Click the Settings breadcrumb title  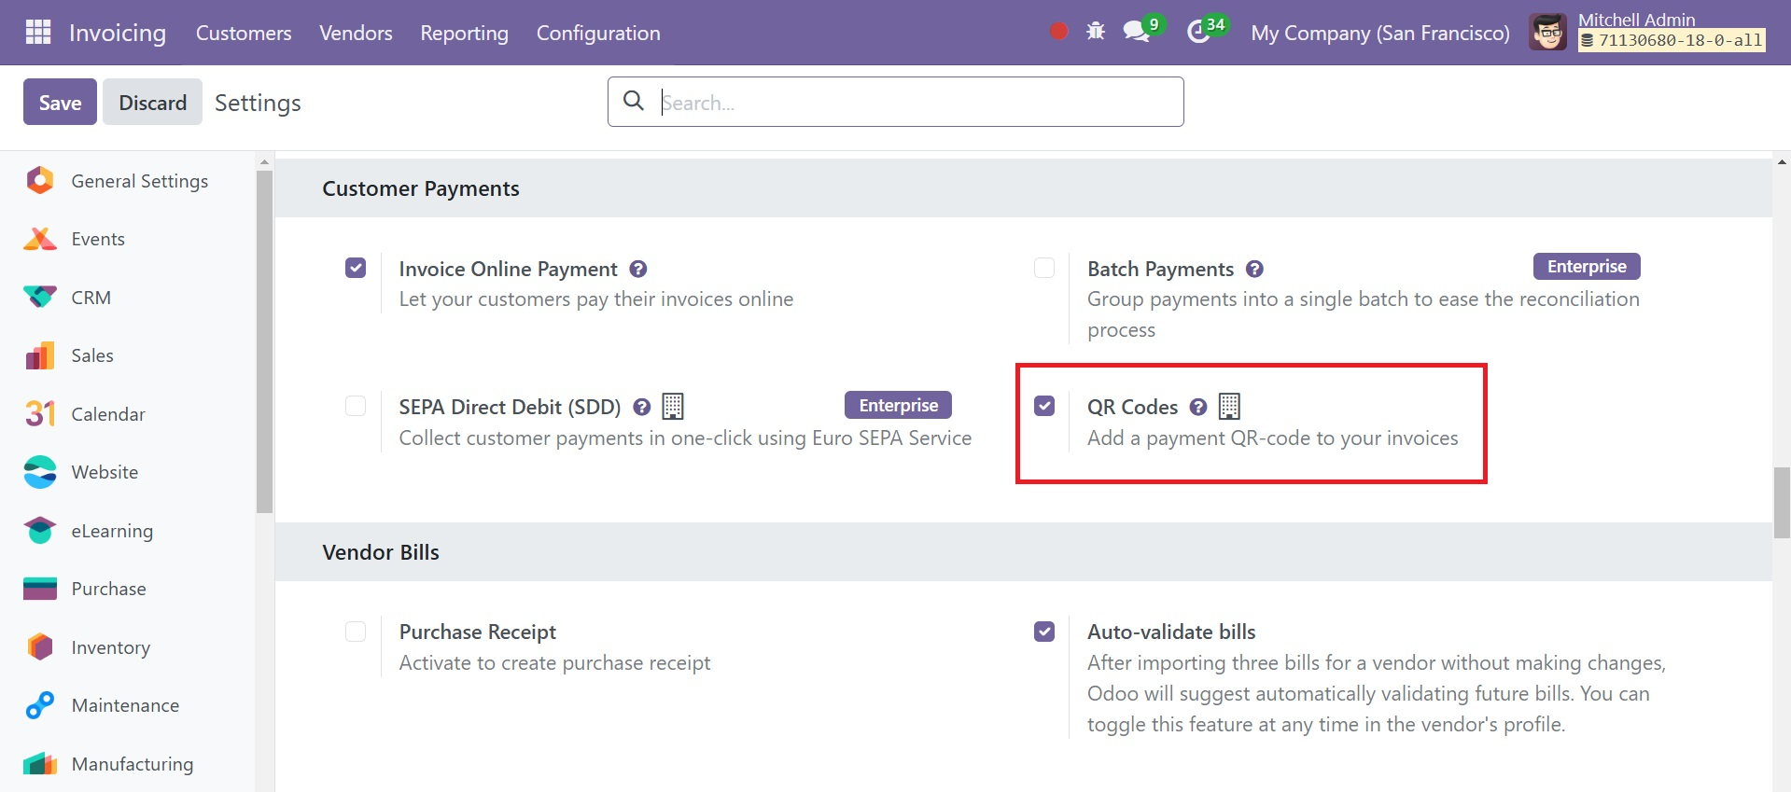pyautogui.click(x=258, y=103)
